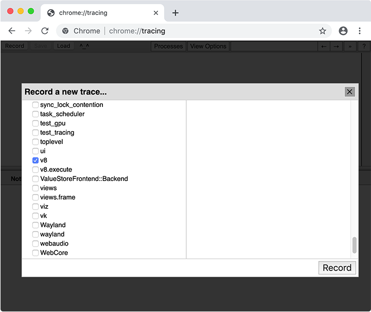This screenshot has width=371, height=312.
Task: Open a new browser tab
Action: (175, 13)
